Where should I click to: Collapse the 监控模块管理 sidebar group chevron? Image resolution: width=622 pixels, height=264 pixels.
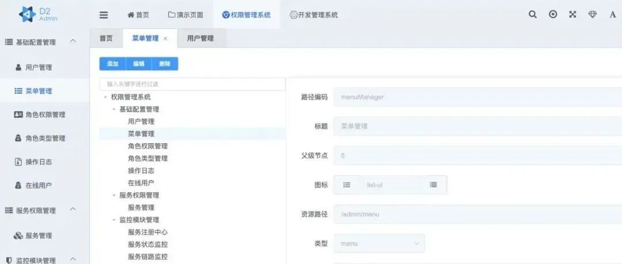tap(73, 259)
